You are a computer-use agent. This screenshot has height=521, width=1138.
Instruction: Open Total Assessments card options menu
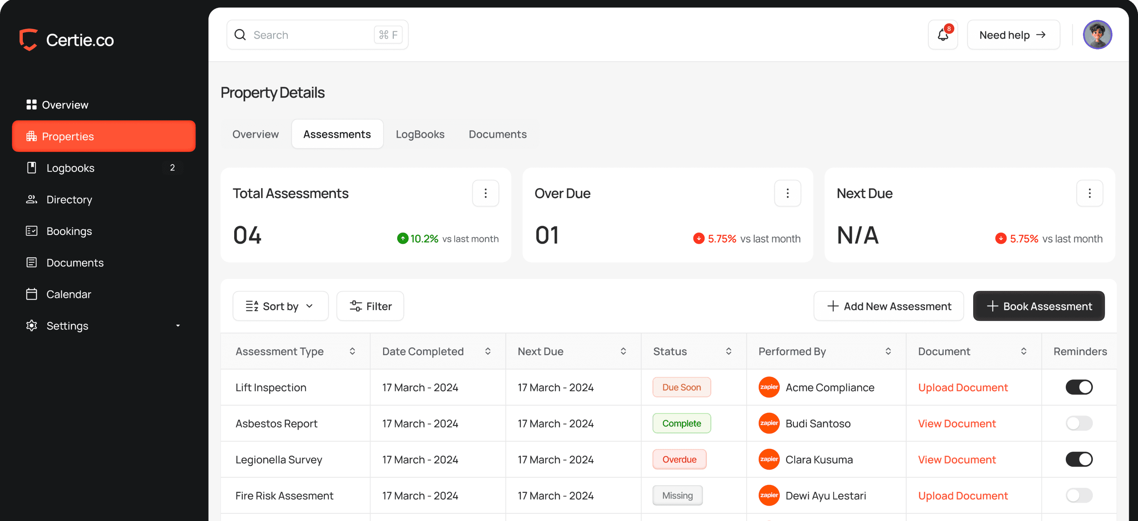click(486, 193)
